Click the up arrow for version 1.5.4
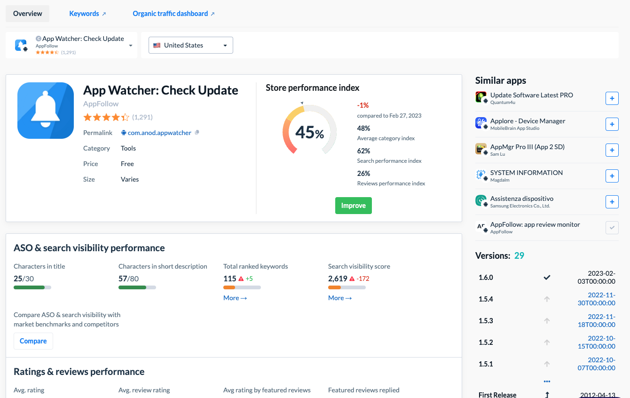Viewport: 630px width, 398px height. [x=547, y=299]
